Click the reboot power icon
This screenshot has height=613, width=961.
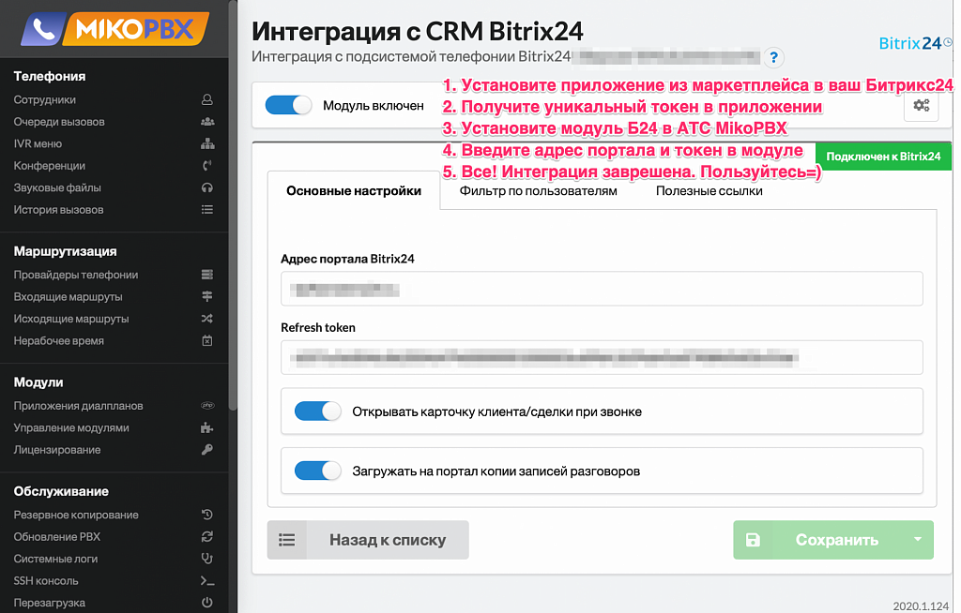pos(207,603)
